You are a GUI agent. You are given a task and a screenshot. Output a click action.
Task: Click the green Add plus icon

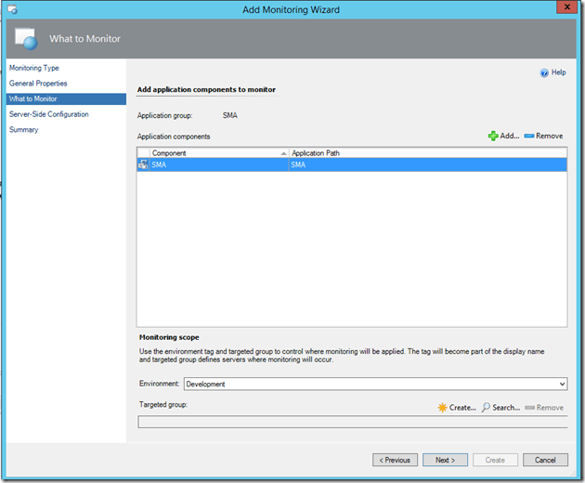(492, 136)
